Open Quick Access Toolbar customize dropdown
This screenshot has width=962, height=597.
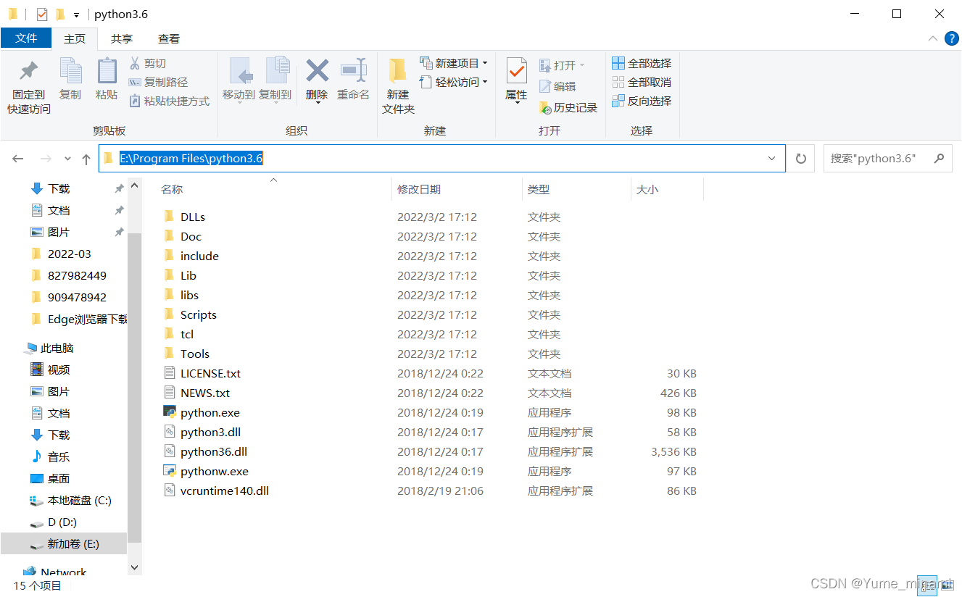click(x=76, y=14)
